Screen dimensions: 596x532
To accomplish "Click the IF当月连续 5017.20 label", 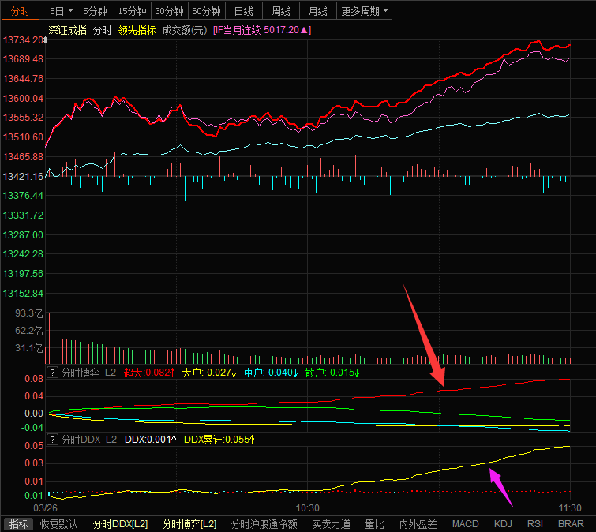I will click(262, 30).
